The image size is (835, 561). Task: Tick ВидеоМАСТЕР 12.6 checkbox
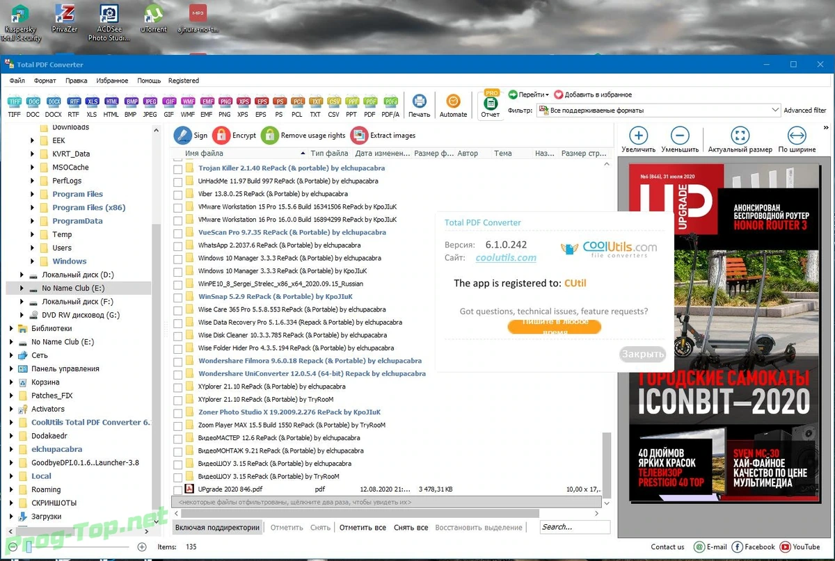(x=178, y=438)
